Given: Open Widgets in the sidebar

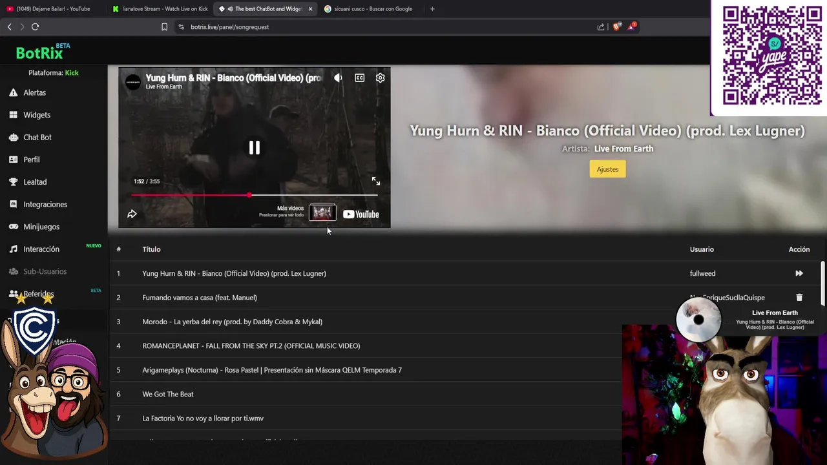Looking at the screenshot, I should coord(37,115).
